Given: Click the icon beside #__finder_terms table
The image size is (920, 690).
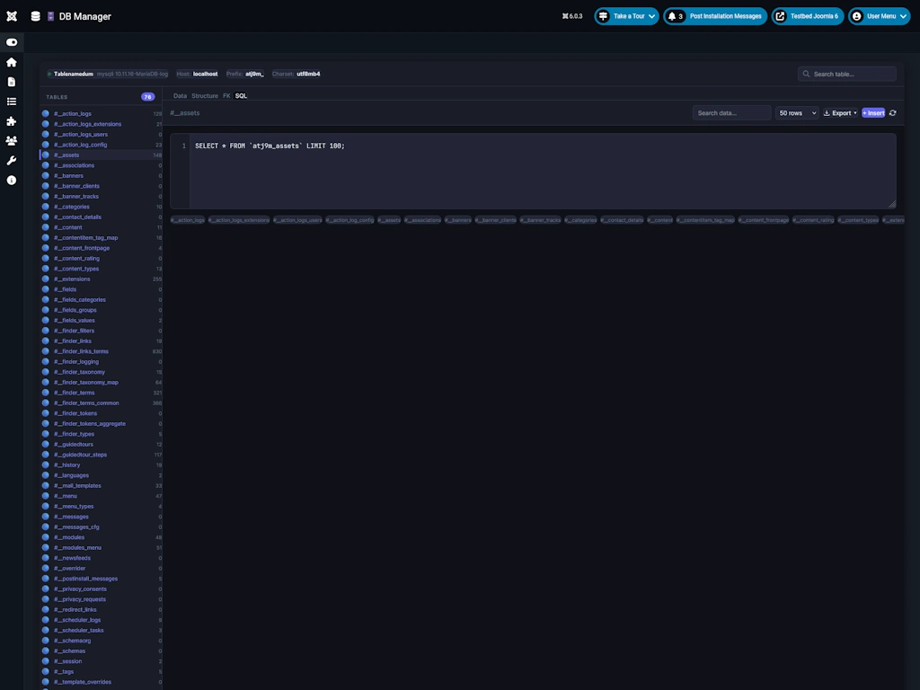Looking at the screenshot, I should click(x=46, y=393).
